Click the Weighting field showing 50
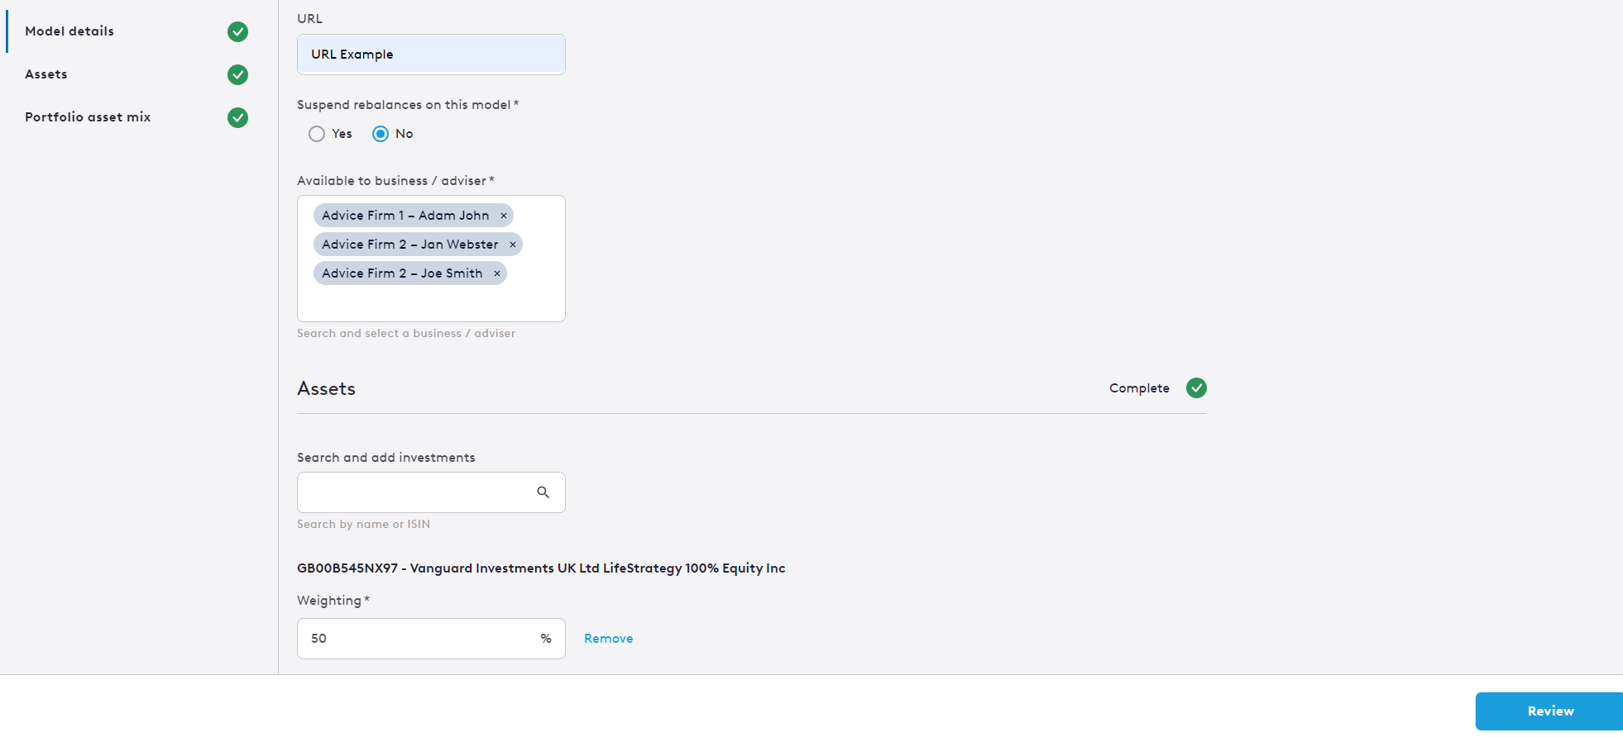The image size is (1623, 737). coord(431,639)
